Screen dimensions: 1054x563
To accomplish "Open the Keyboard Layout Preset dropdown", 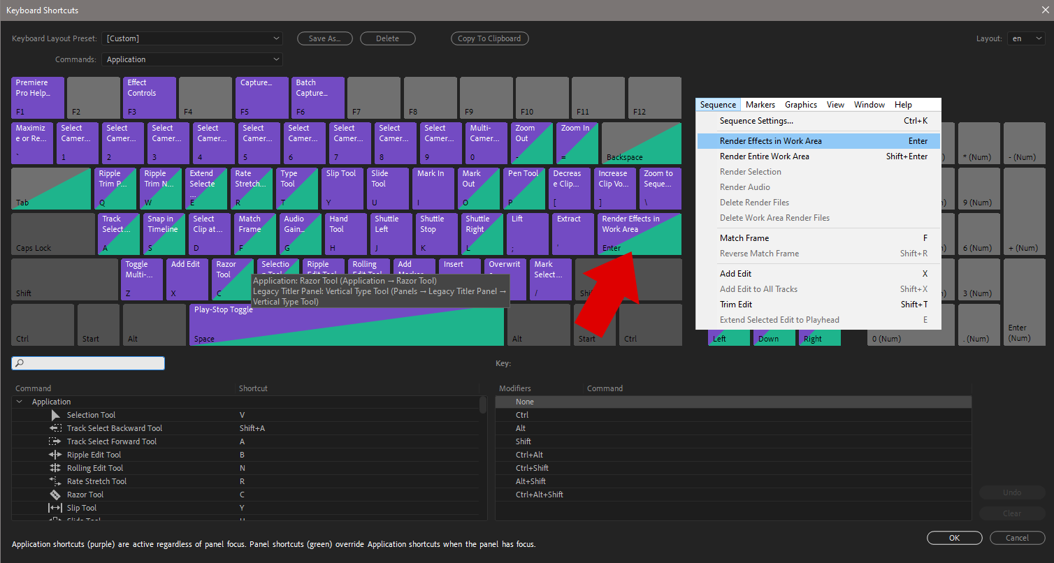I will coord(192,38).
